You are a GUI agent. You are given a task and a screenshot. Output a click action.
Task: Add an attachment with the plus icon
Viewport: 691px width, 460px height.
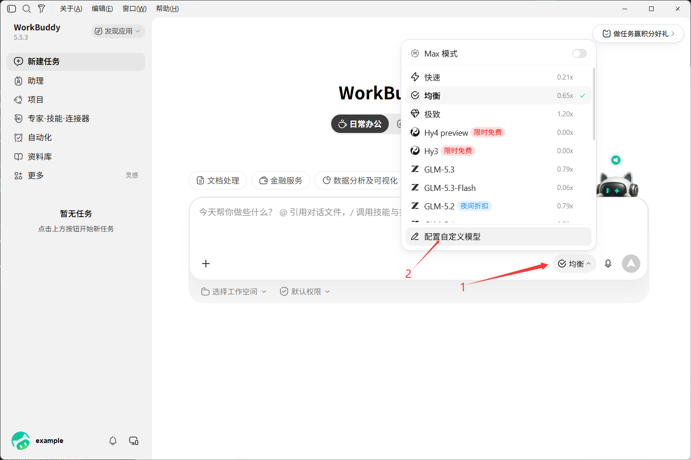[206, 264]
